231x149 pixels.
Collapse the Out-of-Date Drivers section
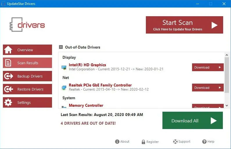pyautogui.click(x=61, y=47)
